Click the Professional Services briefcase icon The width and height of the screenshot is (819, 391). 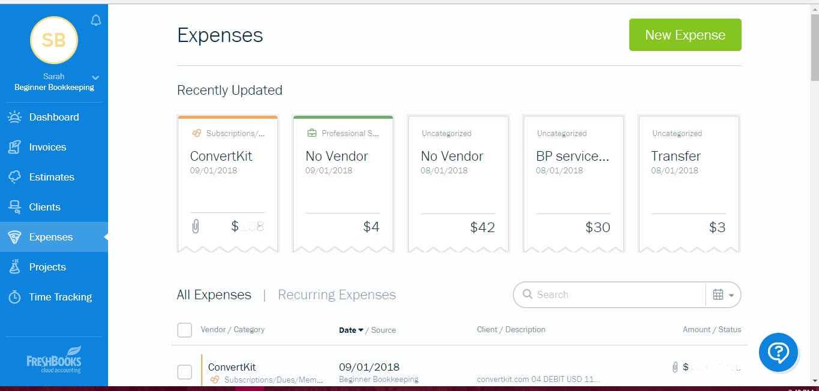(x=311, y=133)
